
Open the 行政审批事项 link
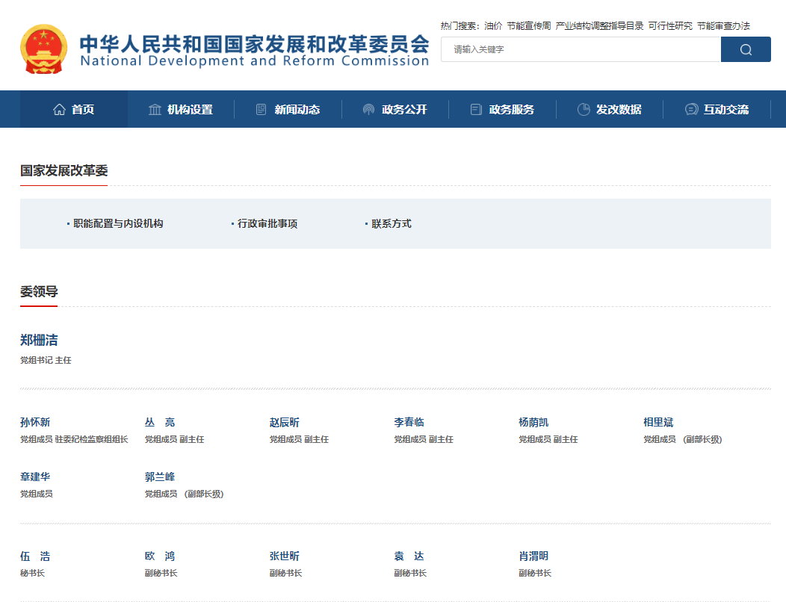[x=267, y=223]
